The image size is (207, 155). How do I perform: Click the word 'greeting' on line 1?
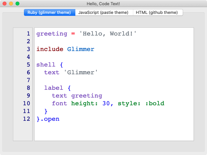pyautogui.click(x=52, y=34)
